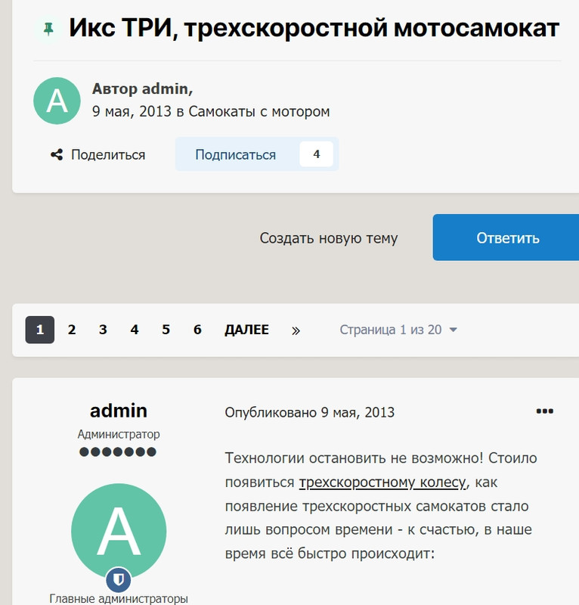Open admin profile from "Автор admin" line
The height and width of the screenshot is (605, 579).
click(x=165, y=89)
